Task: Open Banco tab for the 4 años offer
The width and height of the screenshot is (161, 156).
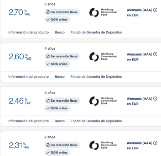Action: [x=60, y=77]
